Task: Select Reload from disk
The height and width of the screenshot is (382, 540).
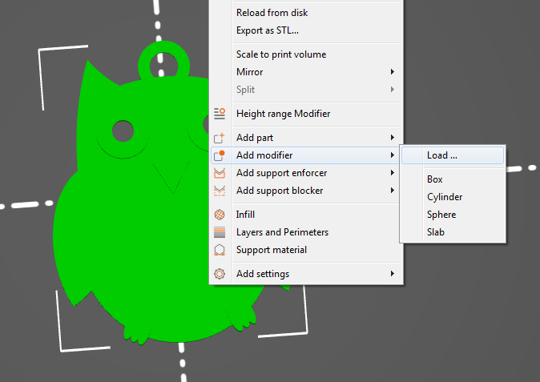Action: click(272, 13)
